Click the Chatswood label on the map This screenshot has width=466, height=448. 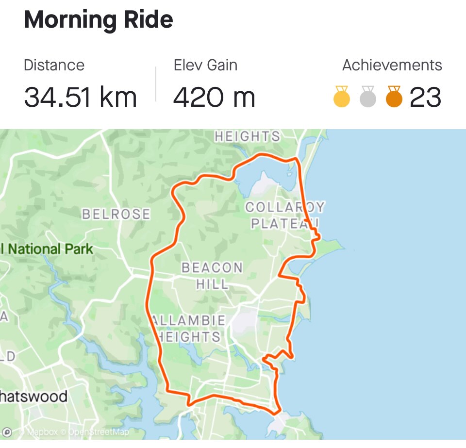coord(33,397)
